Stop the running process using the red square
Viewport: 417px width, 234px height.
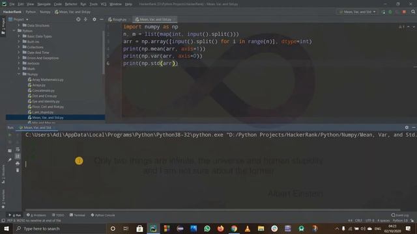click(x=404, y=12)
